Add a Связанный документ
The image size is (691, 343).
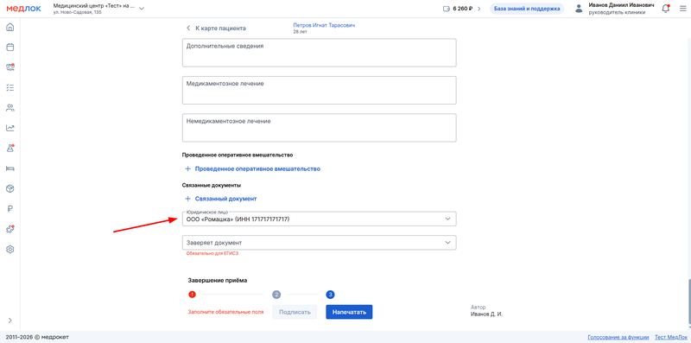220,199
